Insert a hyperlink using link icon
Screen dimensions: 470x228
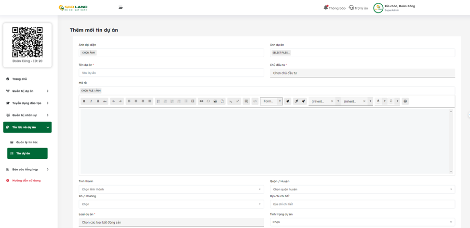[201, 101]
